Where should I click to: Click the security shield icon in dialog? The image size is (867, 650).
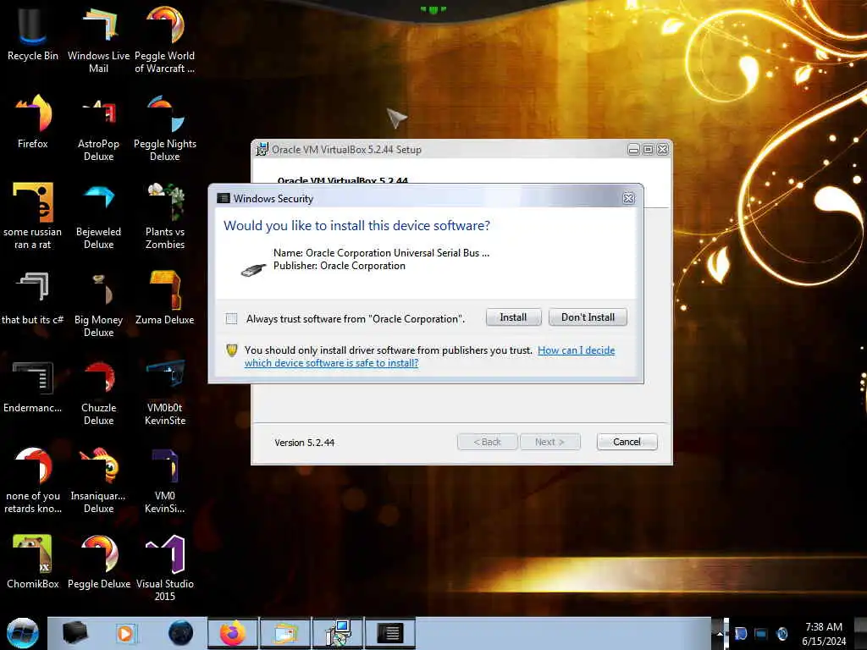[x=232, y=350]
